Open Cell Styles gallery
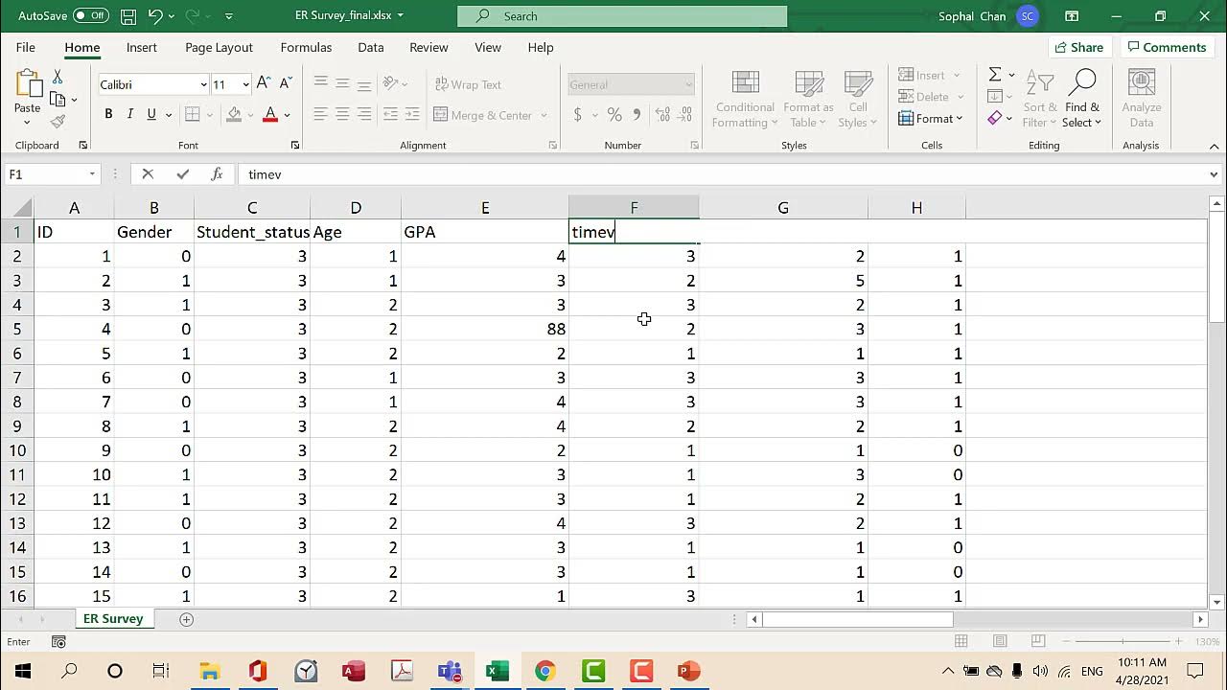 pyautogui.click(x=858, y=99)
